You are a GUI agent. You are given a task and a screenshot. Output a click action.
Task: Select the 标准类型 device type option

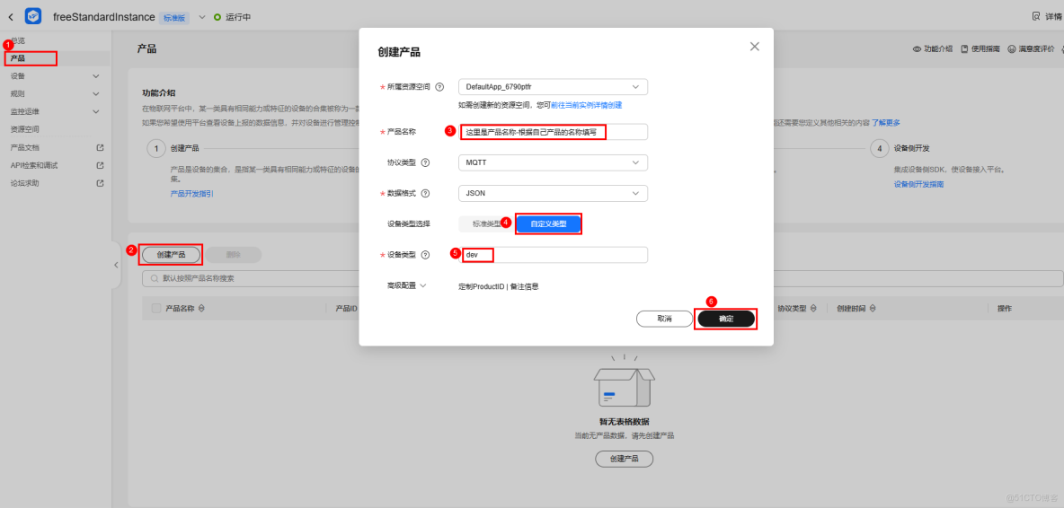[x=485, y=223]
